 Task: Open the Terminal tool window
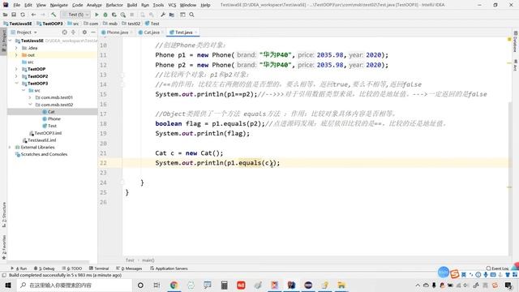tap(99, 268)
